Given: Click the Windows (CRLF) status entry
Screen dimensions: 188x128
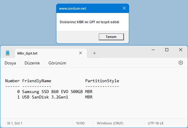Looking at the screenshot, I should click(x=110, y=123).
